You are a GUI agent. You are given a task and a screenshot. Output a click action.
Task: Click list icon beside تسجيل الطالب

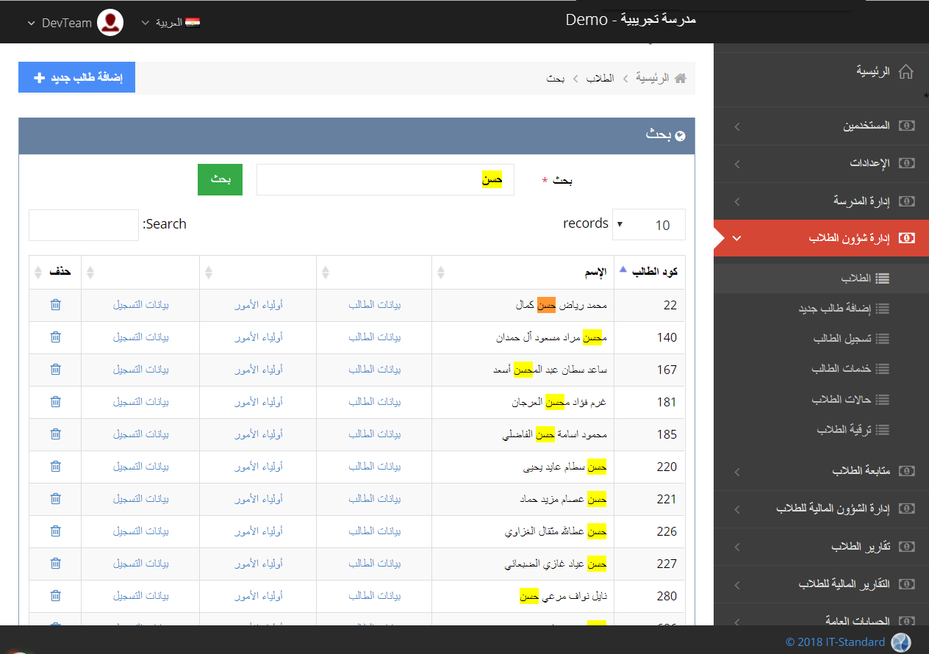[883, 339]
